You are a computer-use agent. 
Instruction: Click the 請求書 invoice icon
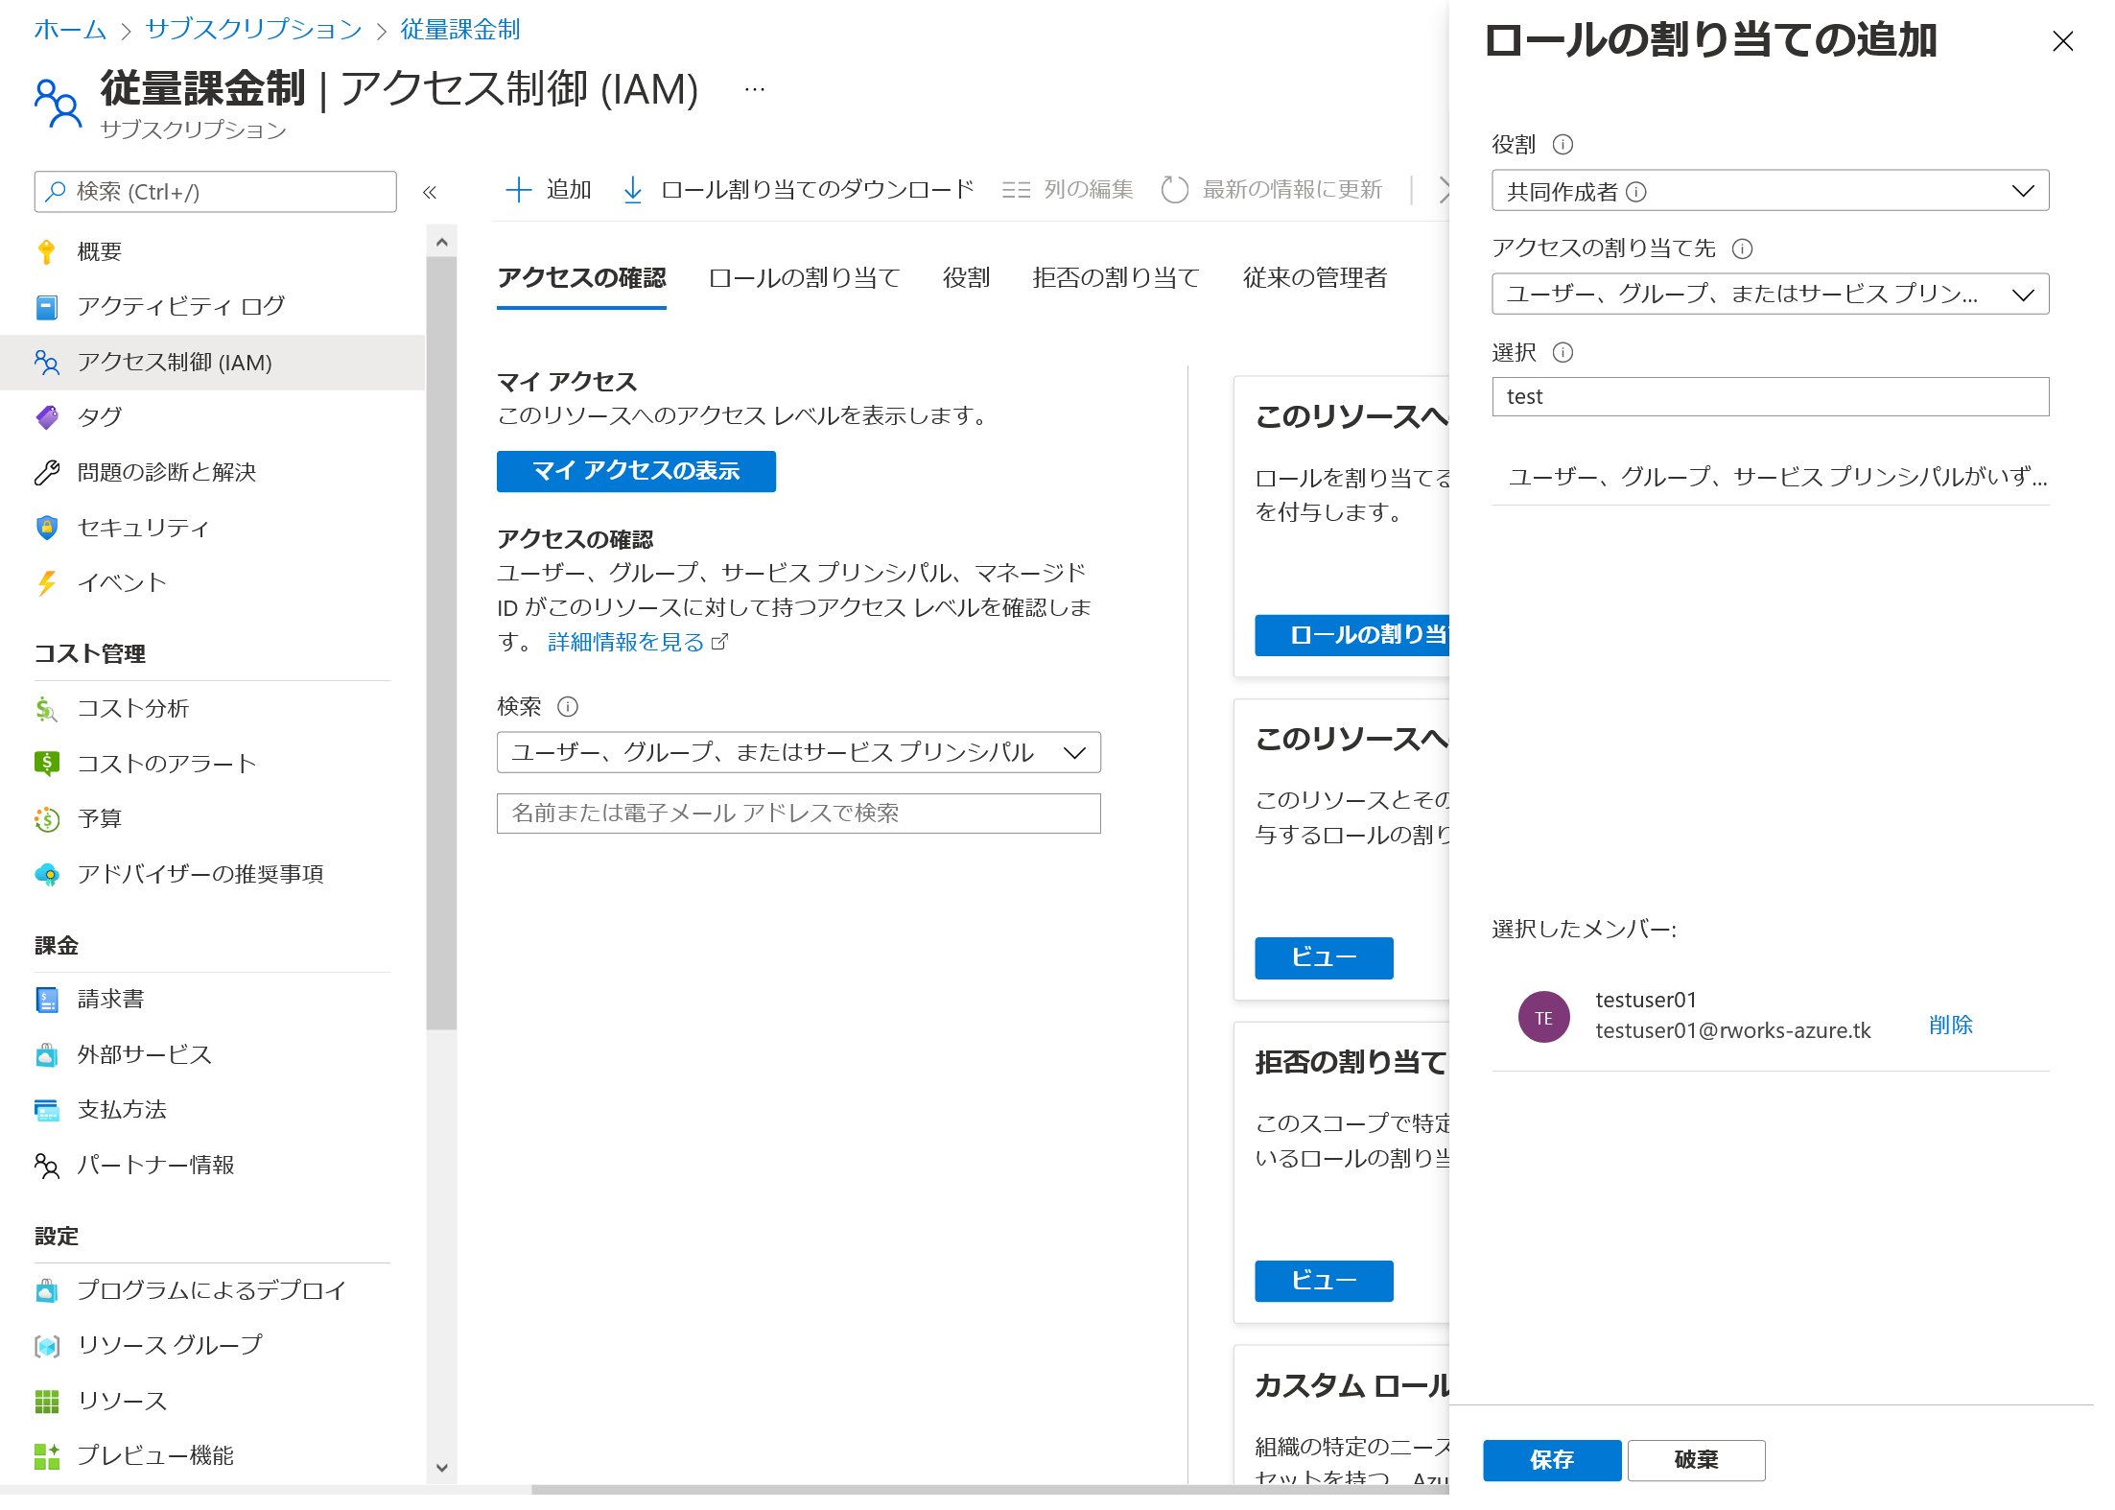point(46,1000)
